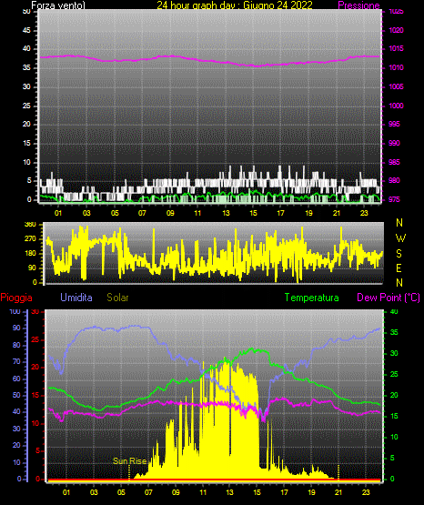
Task: Select the red 'Pioggia' legend label
Action: [x=16, y=298]
